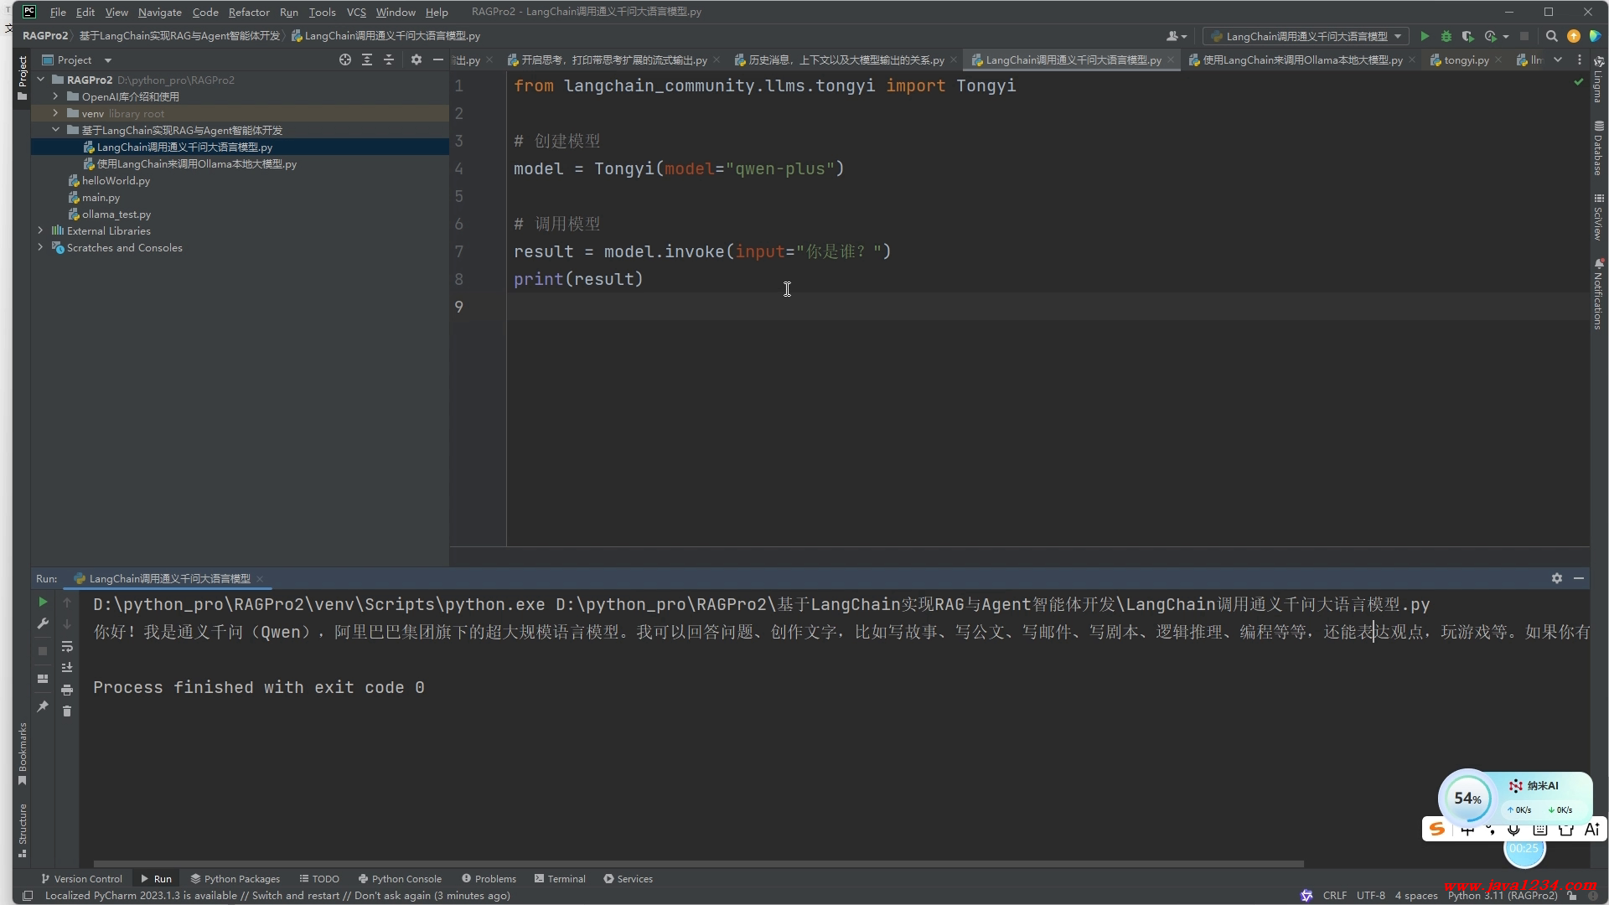Image resolution: width=1609 pixels, height=905 pixels.
Task: Collapse all in Project panel
Action: click(x=388, y=59)
